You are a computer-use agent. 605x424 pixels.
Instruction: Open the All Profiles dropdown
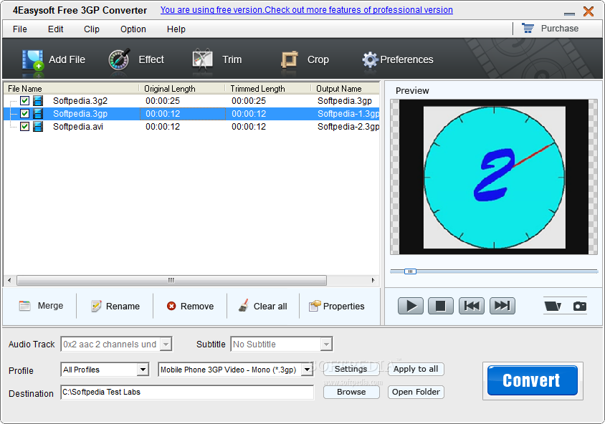coord(143,370)
